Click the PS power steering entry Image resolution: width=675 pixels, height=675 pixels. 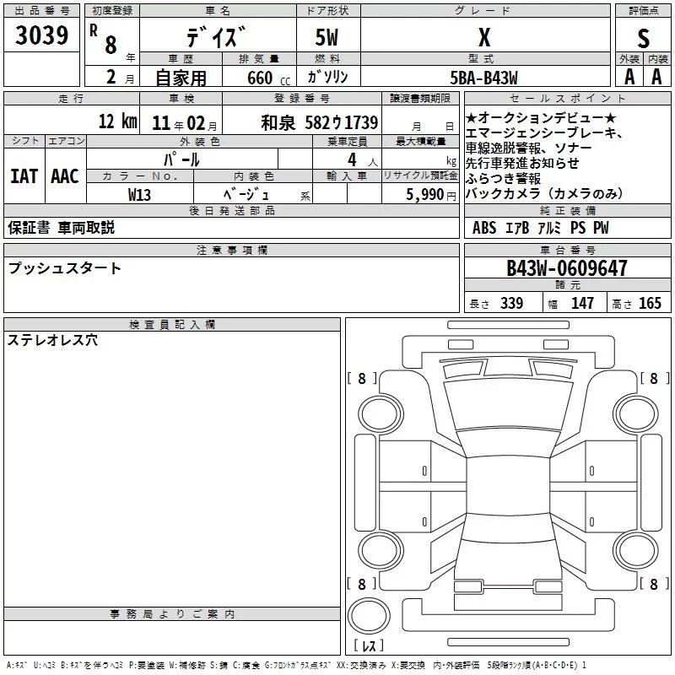click(578, 228)
